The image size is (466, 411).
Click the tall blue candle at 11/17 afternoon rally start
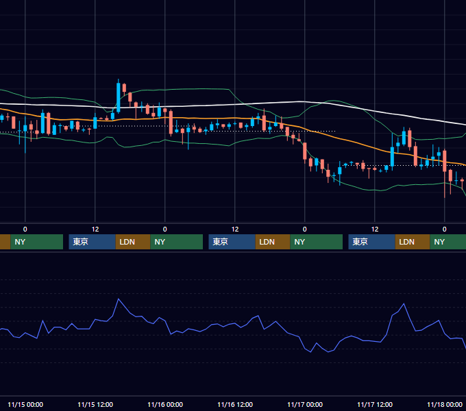point(392,156)
